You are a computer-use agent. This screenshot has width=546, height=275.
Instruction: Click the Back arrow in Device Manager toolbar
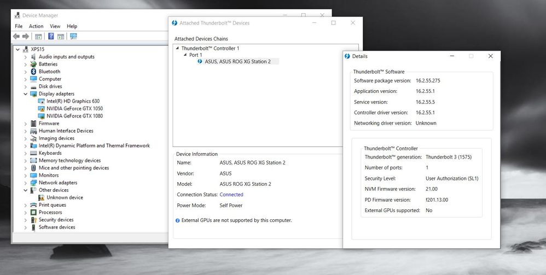coord(16,36)
